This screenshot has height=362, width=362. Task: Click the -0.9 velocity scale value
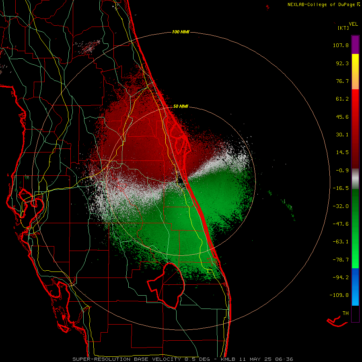[x=342, y=171]
